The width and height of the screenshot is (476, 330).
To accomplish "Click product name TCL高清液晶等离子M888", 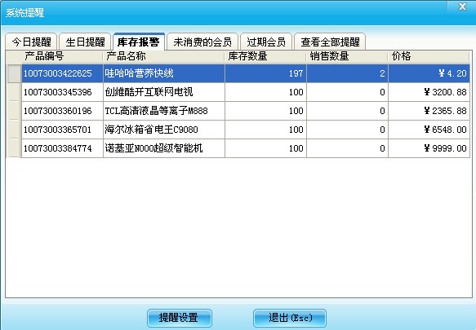I will 164,111.
